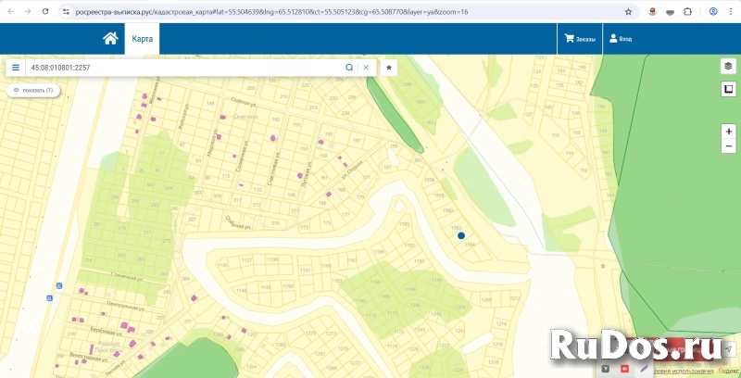Open Заказы orders cart
This screenshot has width=741, height=378.
581,39
